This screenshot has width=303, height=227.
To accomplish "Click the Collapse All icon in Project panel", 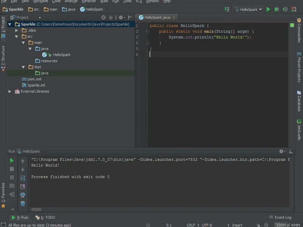I will 111,17.
